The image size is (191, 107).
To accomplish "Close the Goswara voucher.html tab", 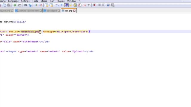I will pos(41,11).
